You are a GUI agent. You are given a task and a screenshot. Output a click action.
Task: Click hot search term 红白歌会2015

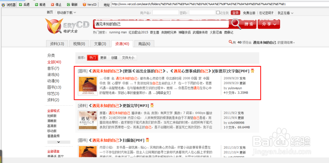[139, 32]
